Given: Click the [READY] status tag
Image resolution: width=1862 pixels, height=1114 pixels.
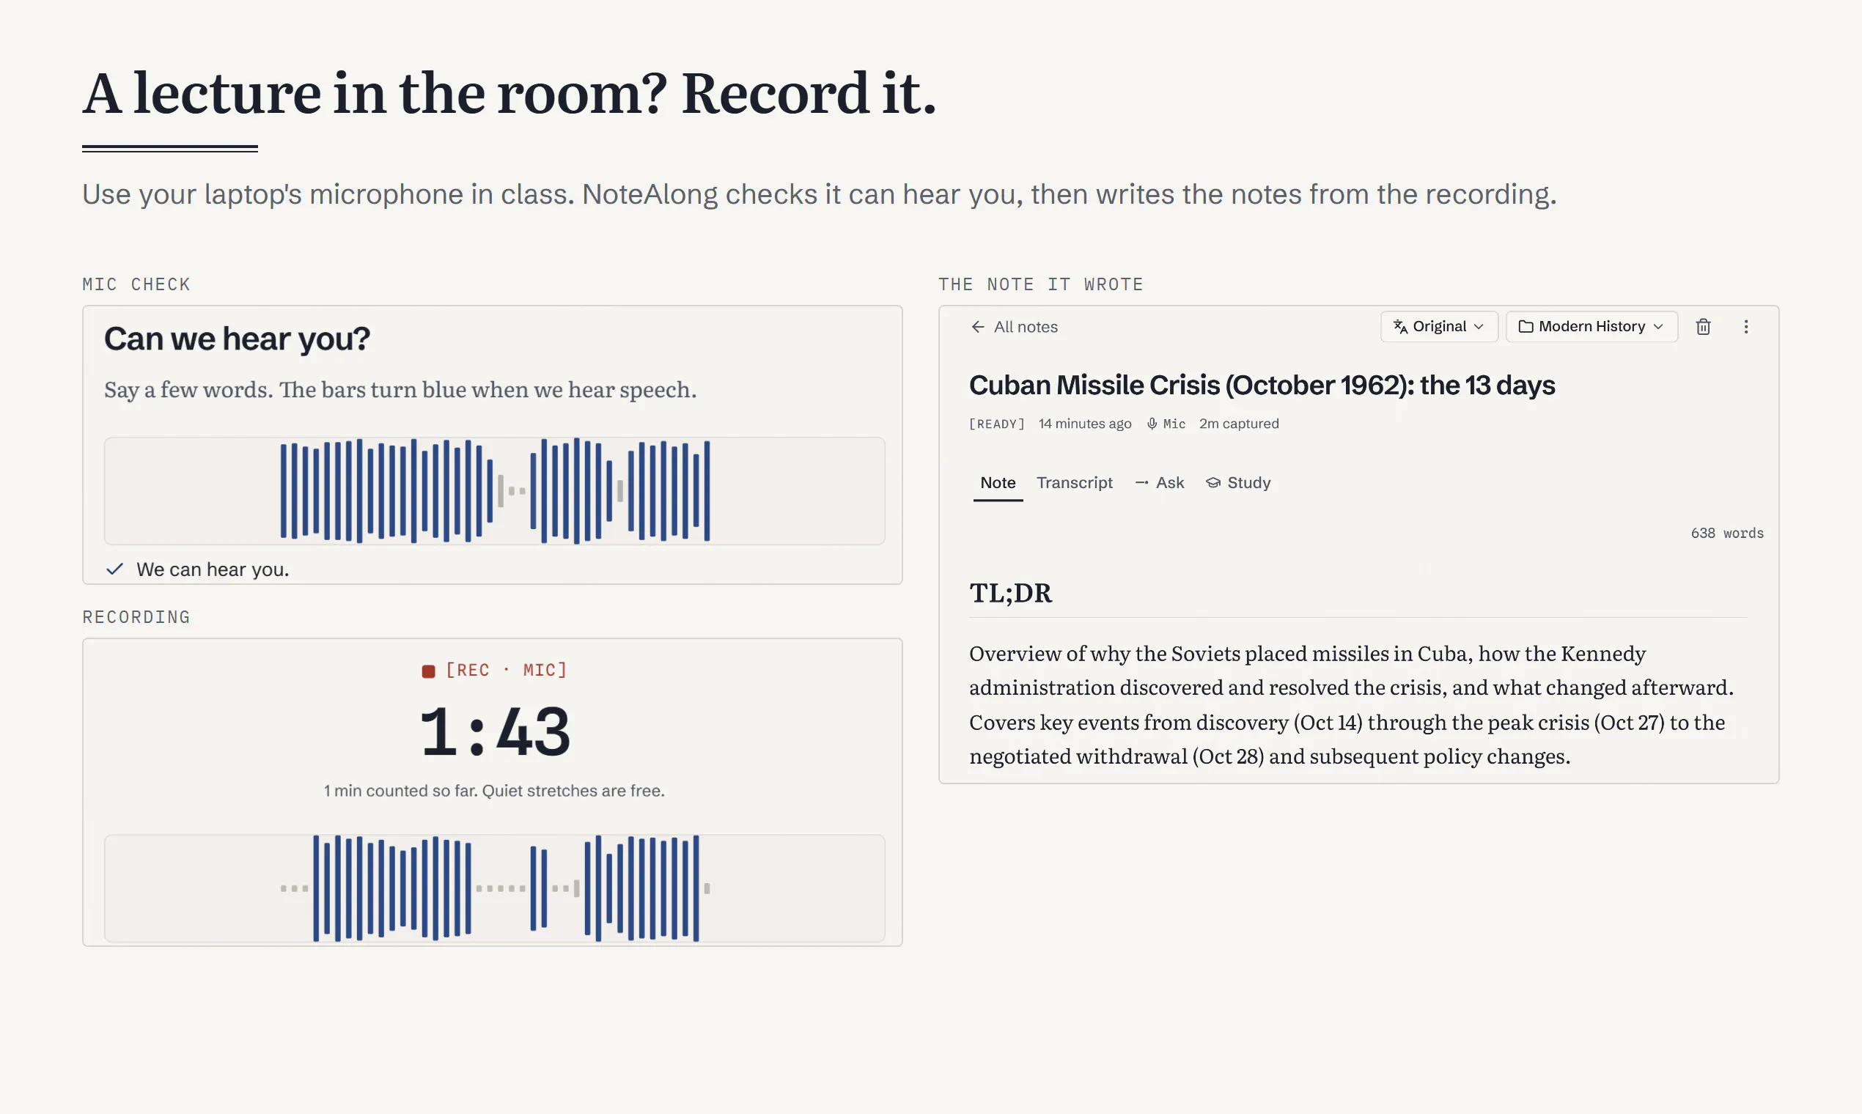Looking at the screenshot, I should 996,424.
